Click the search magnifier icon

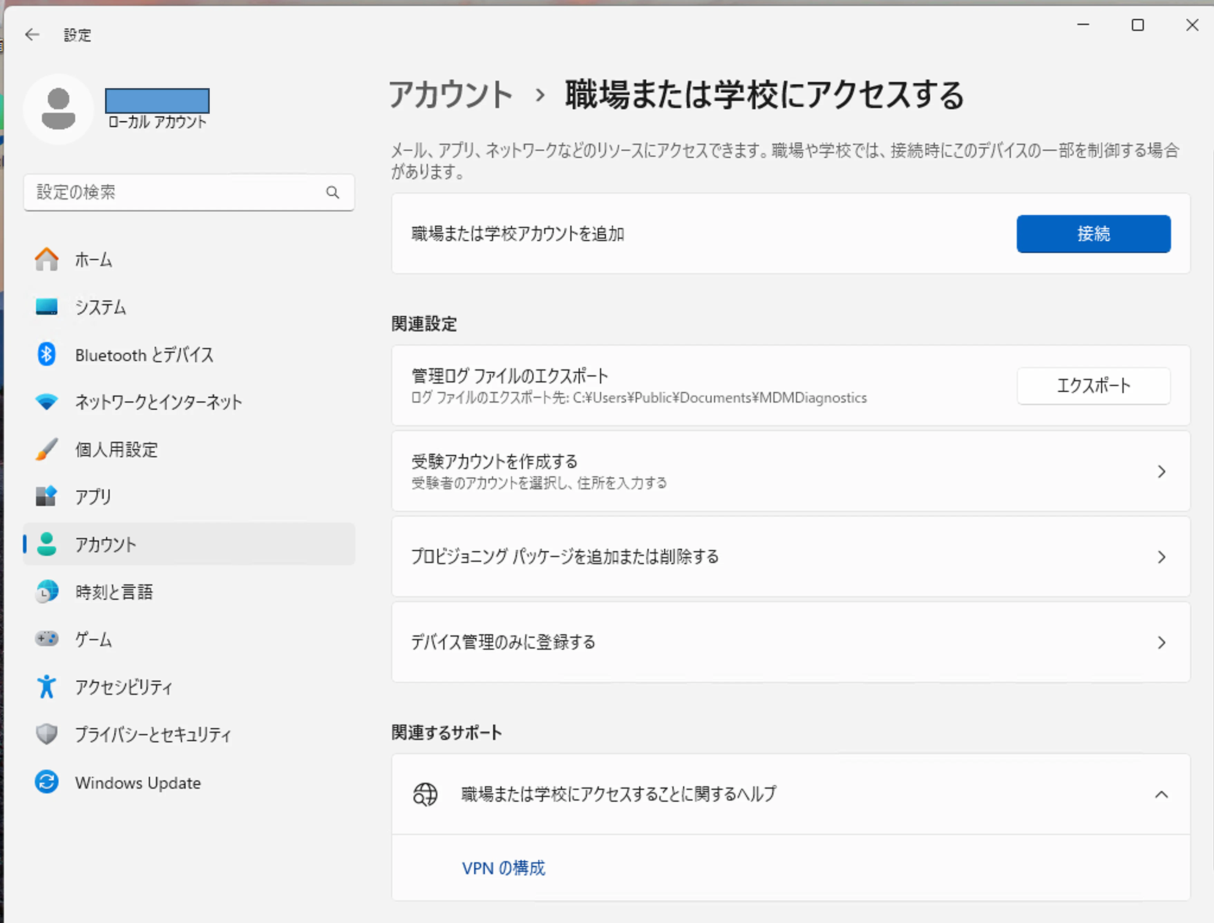pyautogui.click(x=333, y=192)
